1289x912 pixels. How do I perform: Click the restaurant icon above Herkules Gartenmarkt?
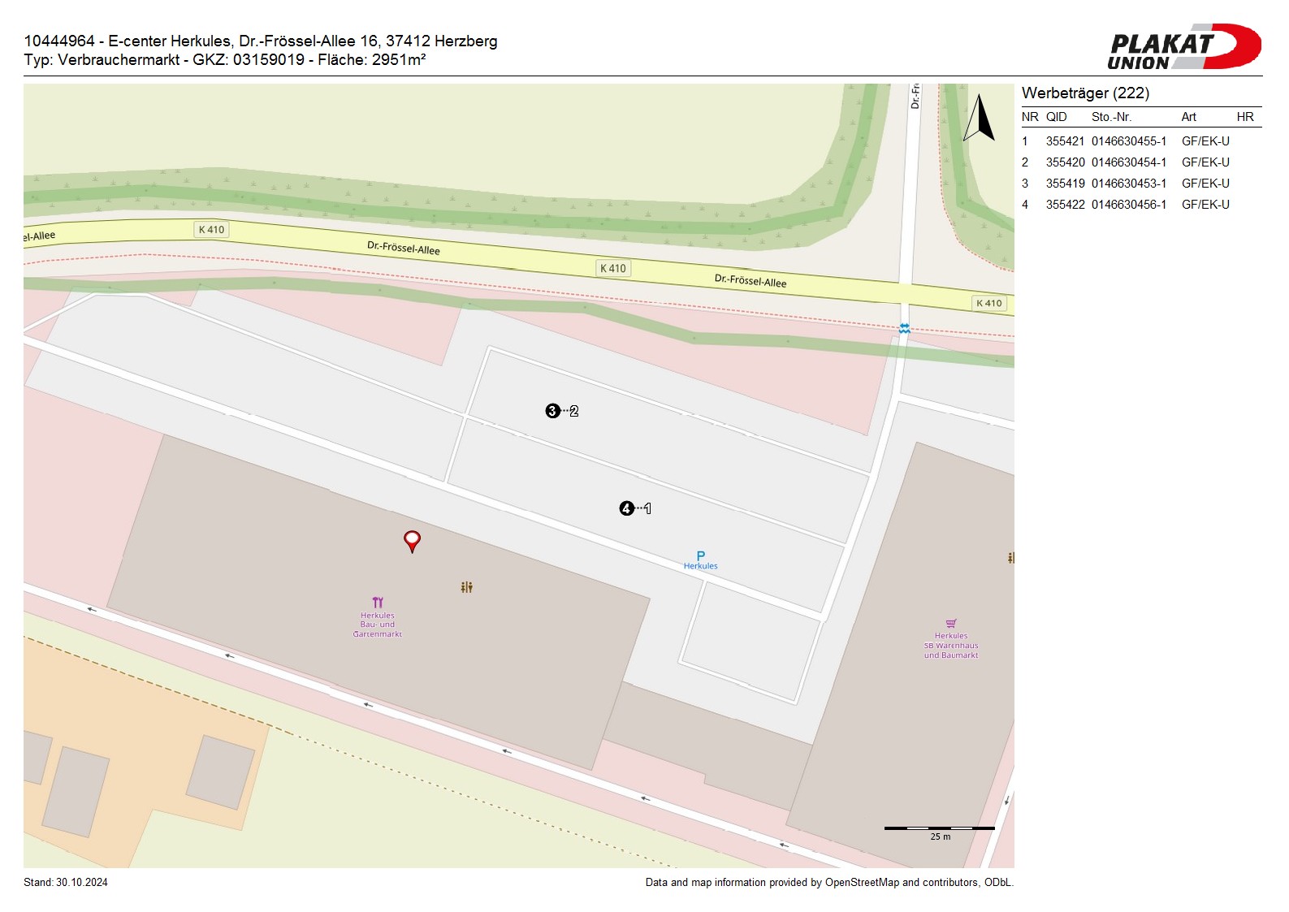point(378,603)
